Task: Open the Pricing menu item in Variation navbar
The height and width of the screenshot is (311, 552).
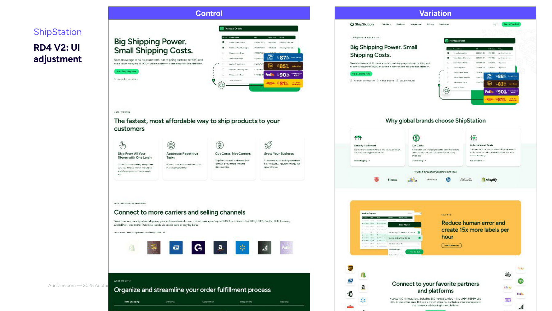Action: [431, 24]
